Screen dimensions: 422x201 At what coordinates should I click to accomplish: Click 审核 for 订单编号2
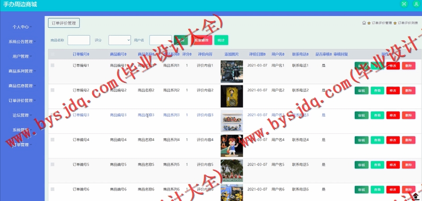(362, 90)
